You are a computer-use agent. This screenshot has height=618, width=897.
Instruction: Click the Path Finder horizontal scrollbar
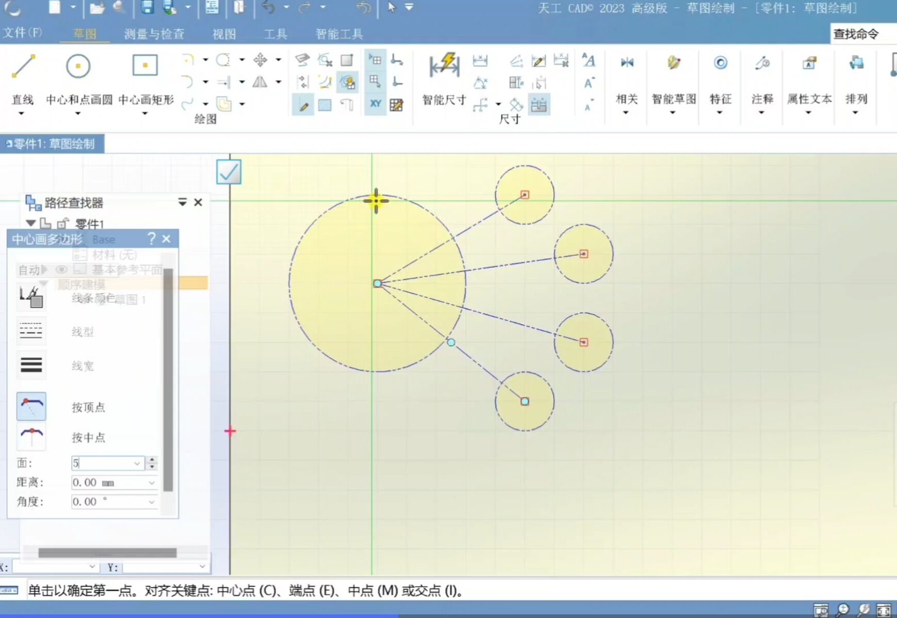tap(107, 553)
